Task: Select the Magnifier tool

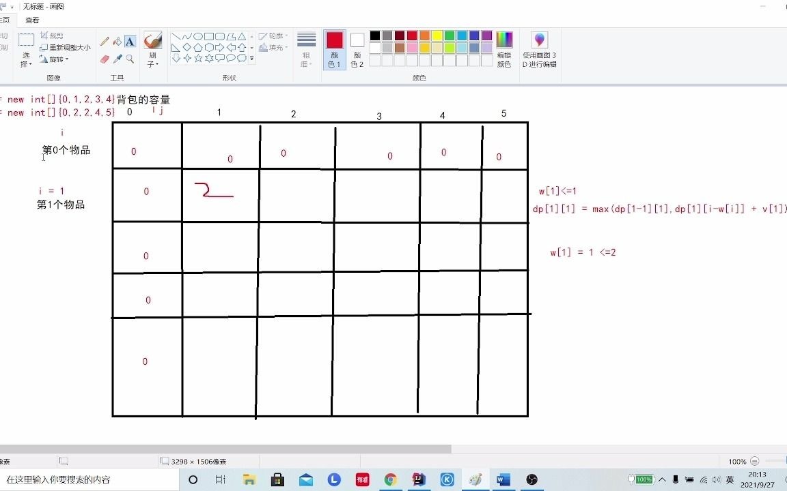Action: [130, 59]
